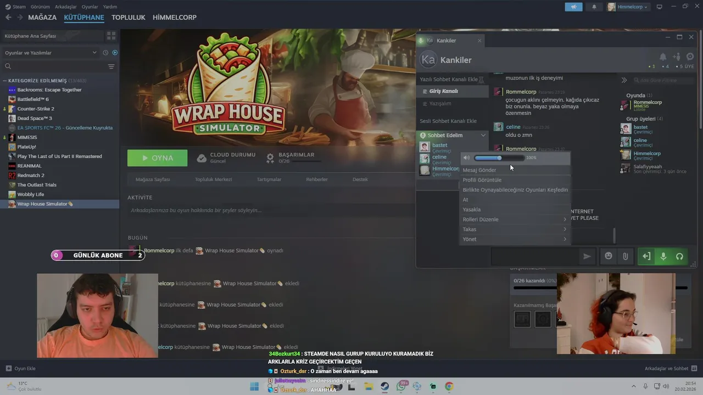The image size is (703, 395).
Task: Open the Görünüm menu
Action: pyautogui.click(x=40, y=7)
